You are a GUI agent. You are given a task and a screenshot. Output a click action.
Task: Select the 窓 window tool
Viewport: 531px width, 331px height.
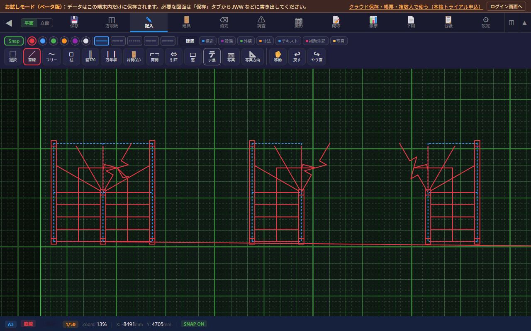(x=193, y=57)
